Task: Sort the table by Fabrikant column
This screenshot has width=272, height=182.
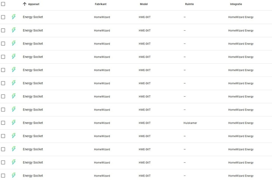Action: coord(101,4)
